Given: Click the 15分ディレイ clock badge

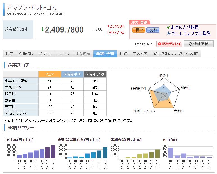Looking at the screenshot, I should [x=169, y=44].
